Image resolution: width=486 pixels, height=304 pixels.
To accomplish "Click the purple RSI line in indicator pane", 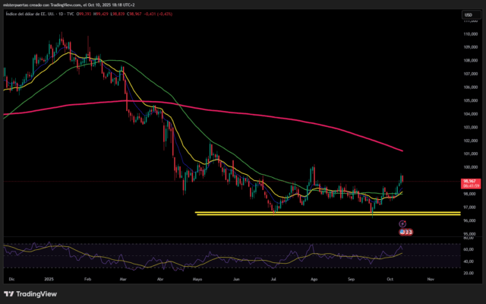I will pos(311,249).
